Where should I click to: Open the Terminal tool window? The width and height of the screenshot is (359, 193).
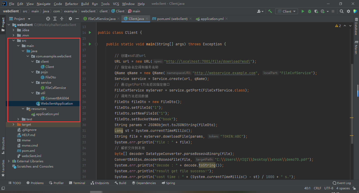(77, 183)
